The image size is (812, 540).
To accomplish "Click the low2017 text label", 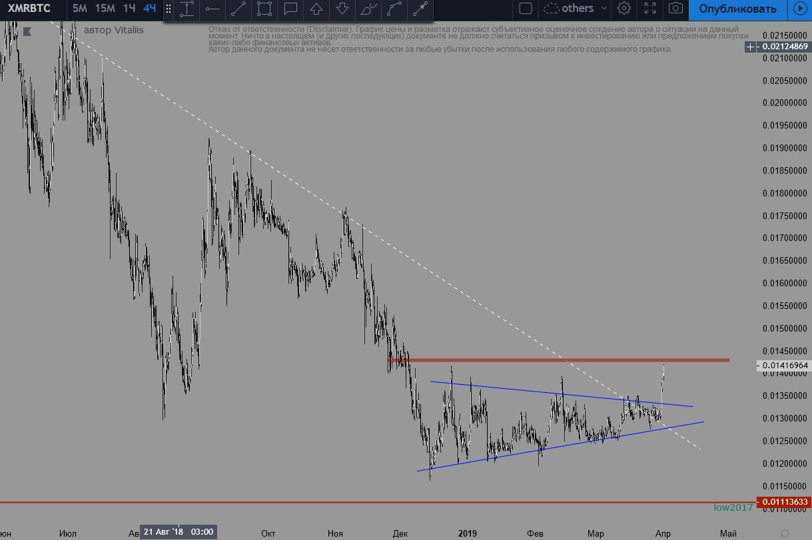I will (x=733, y=507).
